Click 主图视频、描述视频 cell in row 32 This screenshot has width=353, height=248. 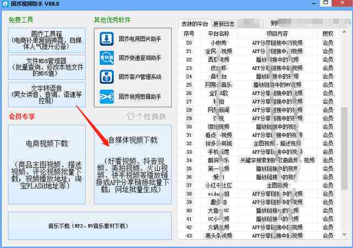pos(277,143)
